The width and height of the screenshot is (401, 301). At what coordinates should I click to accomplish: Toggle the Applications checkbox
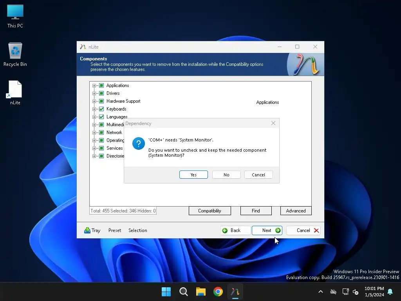point(101,85)
